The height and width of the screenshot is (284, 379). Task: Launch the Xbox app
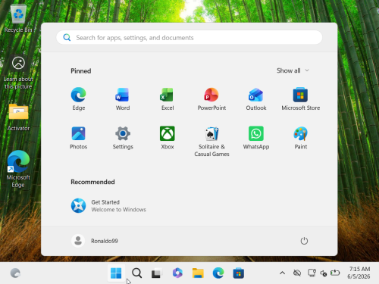(168, 138)
